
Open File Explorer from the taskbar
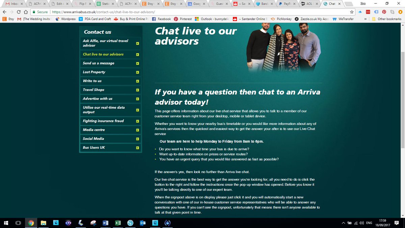pyautogui.click(x=44, y=223)
